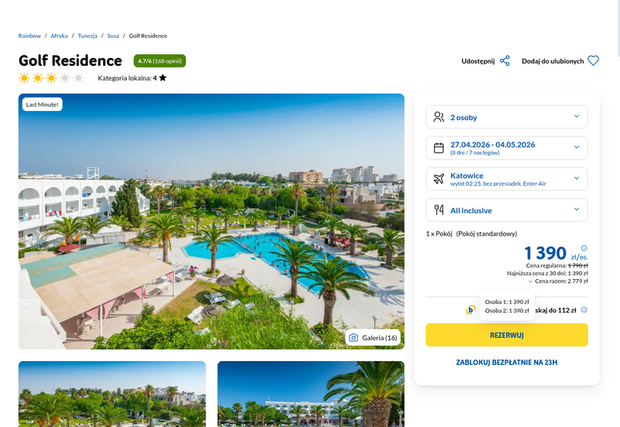Click ZABLOKUJ BEZPŁATNIE NA 23H link
The height and width of the screenshot is (427, 620).
(x=507, y=362)
